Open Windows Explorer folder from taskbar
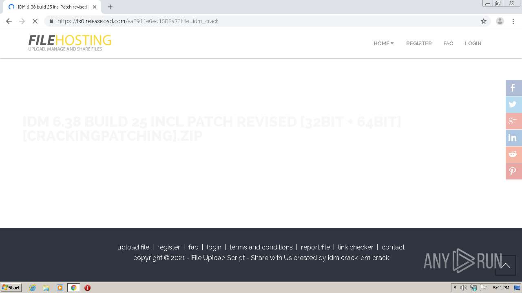Screen dimensions: 522x293 click(46, 288)
